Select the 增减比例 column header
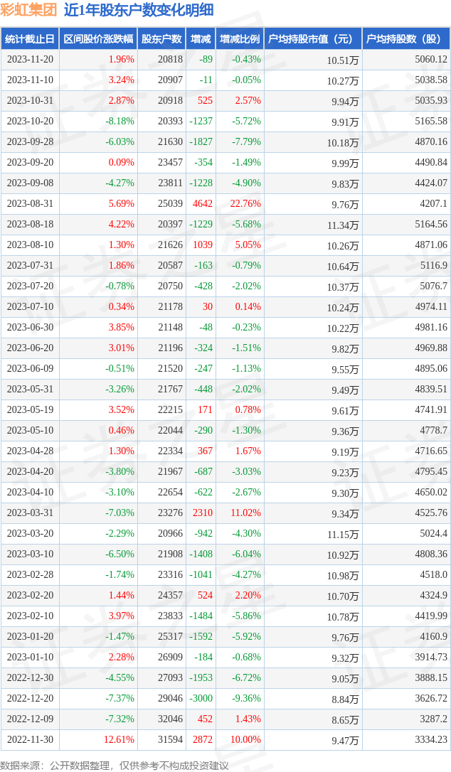This screenshot has width=451, height=772. [x=240, y=39]
